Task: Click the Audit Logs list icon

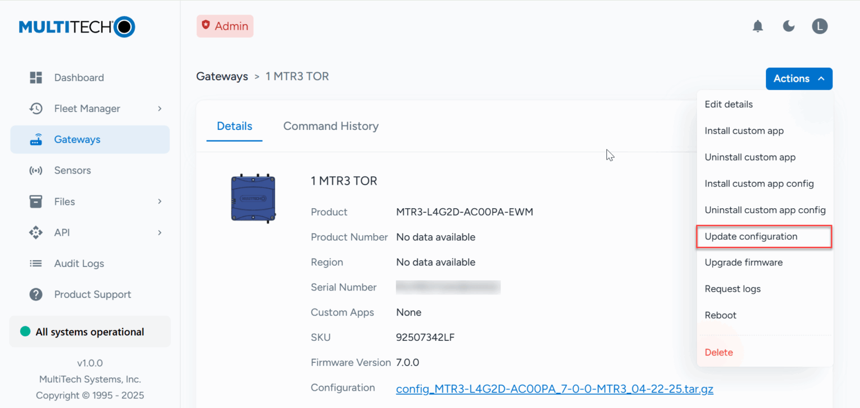Action: [x=36, y=264]
